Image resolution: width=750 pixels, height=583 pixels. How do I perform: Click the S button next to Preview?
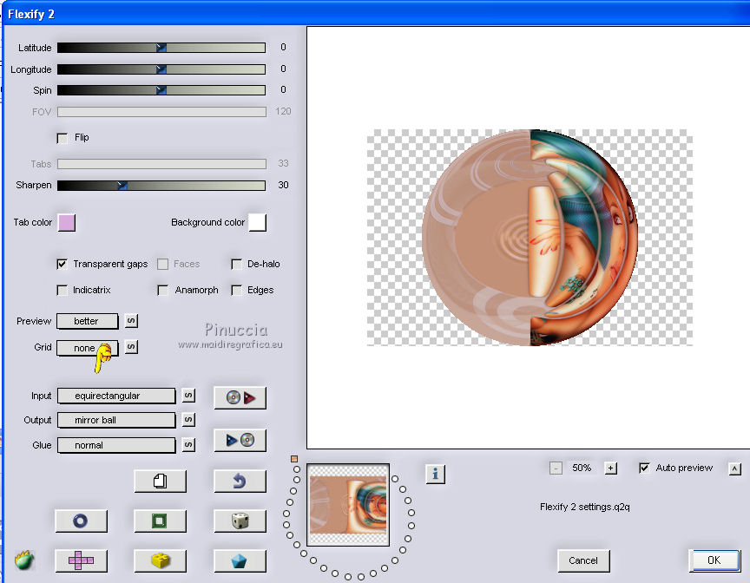pyautogui.click(x=132, y=321)
